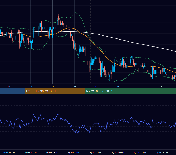Click the NY 21:00-06:00 JST session band
This screenshot has width=176, height=155.
click(x=130, y=91)
